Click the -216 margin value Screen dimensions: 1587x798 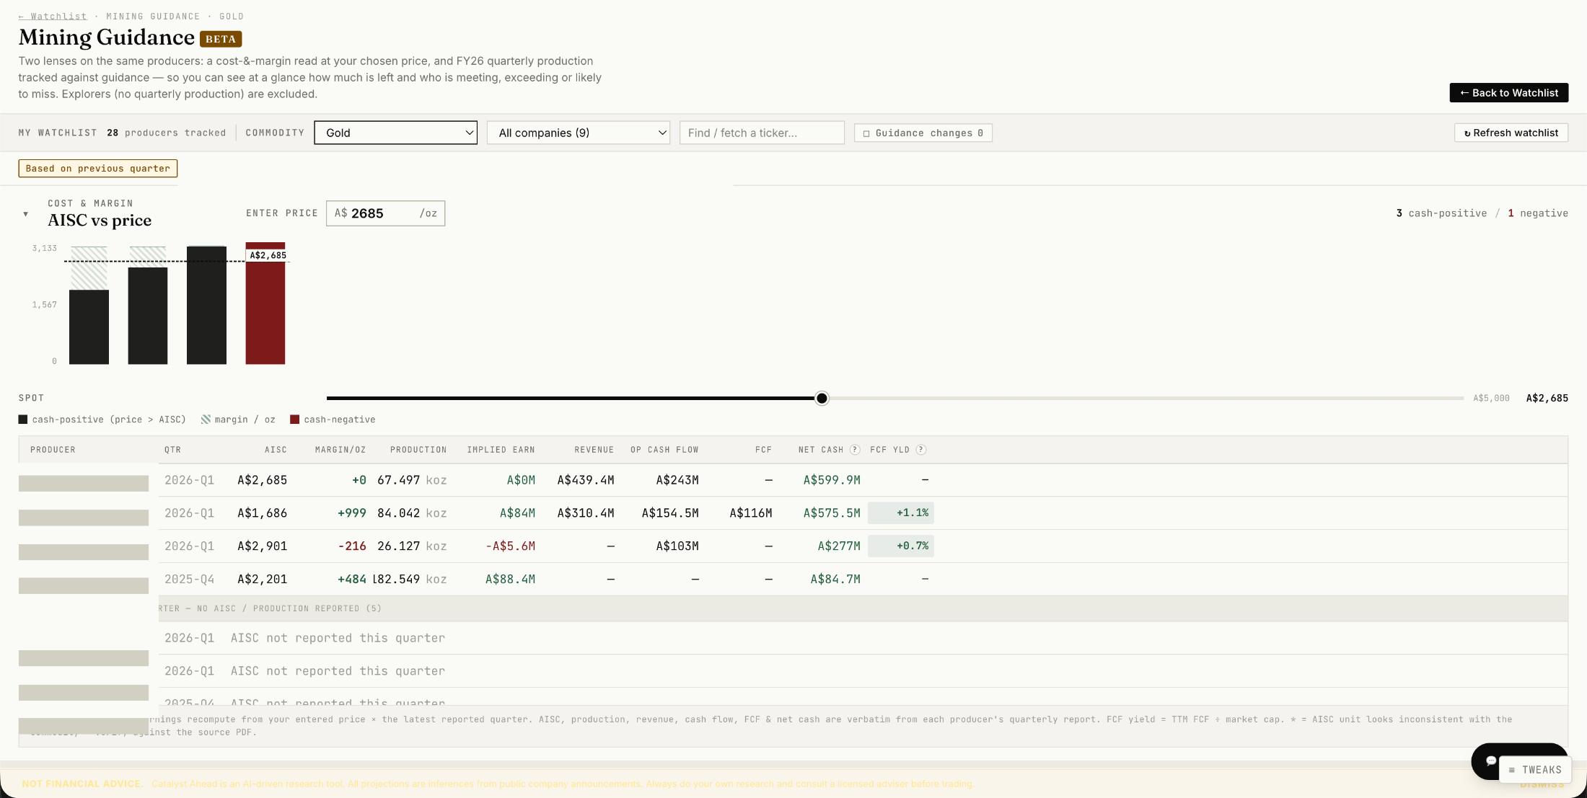352,546
